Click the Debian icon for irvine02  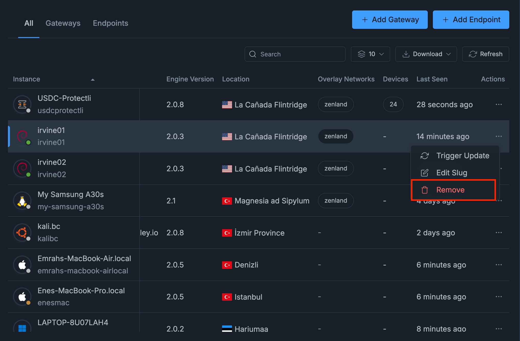(x=22, y=168)
